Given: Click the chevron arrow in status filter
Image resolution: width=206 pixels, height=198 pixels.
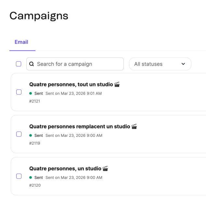Looking at the screenshot, I should pos(183,64).
